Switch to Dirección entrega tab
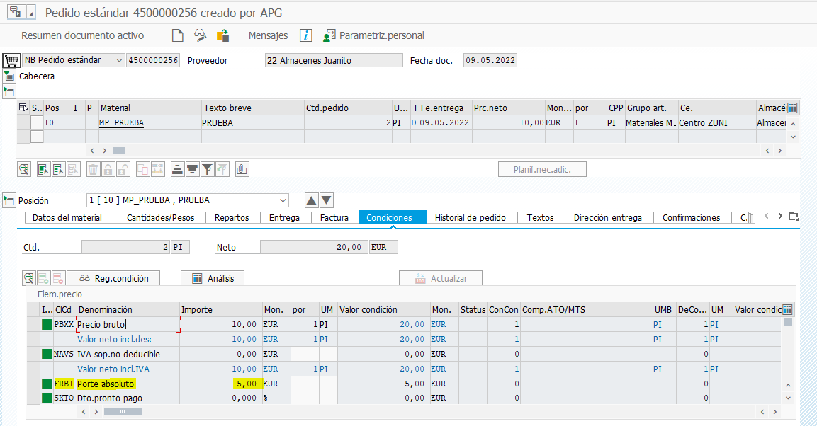The height and width of the screenshot is (426, 817). tap(608, 217)
